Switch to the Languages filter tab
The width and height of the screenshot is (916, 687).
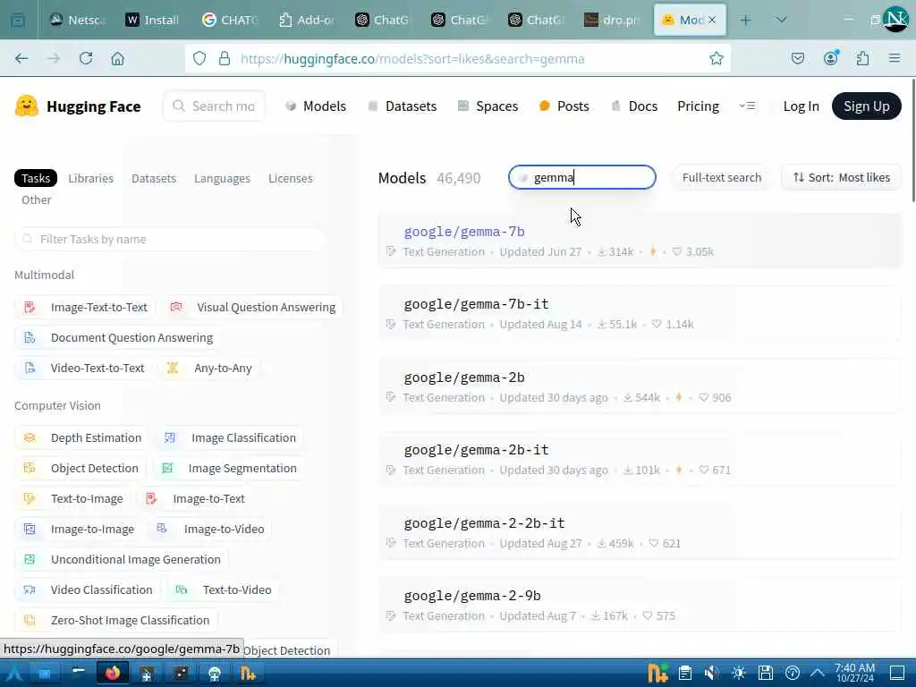point(222,178)
